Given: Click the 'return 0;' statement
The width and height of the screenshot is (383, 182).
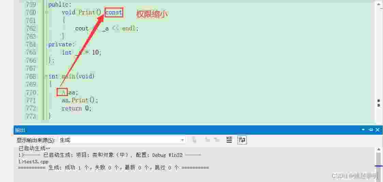Looking at the screenshot, I should 76,108.
